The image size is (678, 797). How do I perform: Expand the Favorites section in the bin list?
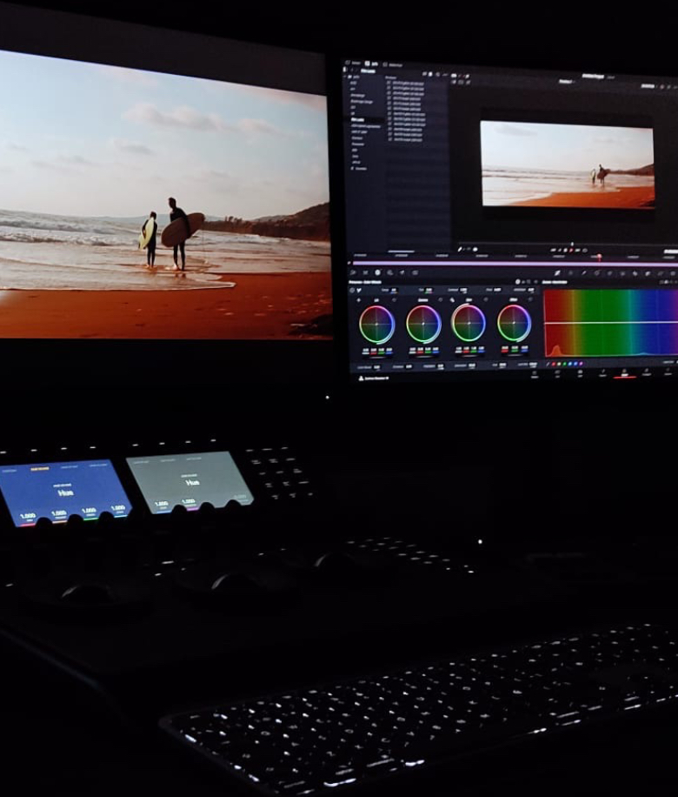(354, 168)
